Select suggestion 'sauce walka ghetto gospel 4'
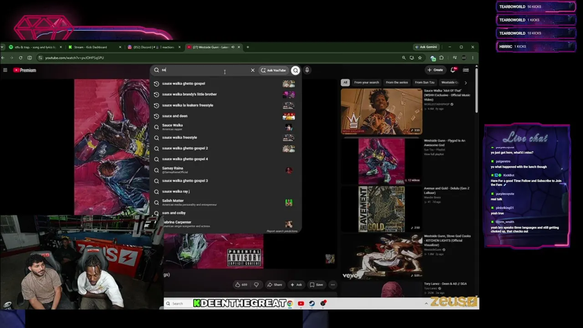The height and width of the screenshot is (328, 583). point(225,159)
